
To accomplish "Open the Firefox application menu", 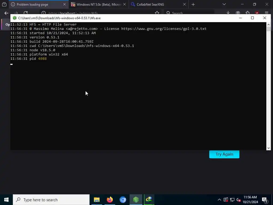I will [x=266, y=13].
